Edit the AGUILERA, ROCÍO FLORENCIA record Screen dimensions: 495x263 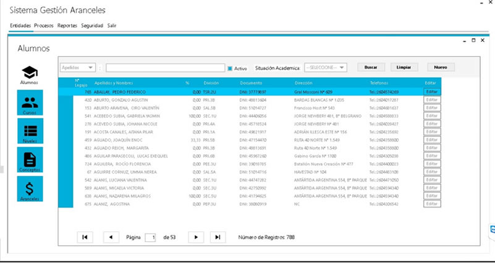(x=432, y=164)
